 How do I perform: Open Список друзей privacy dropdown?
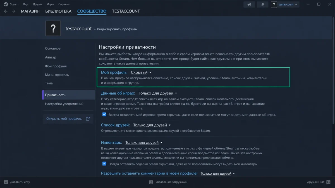pos(152,125)
